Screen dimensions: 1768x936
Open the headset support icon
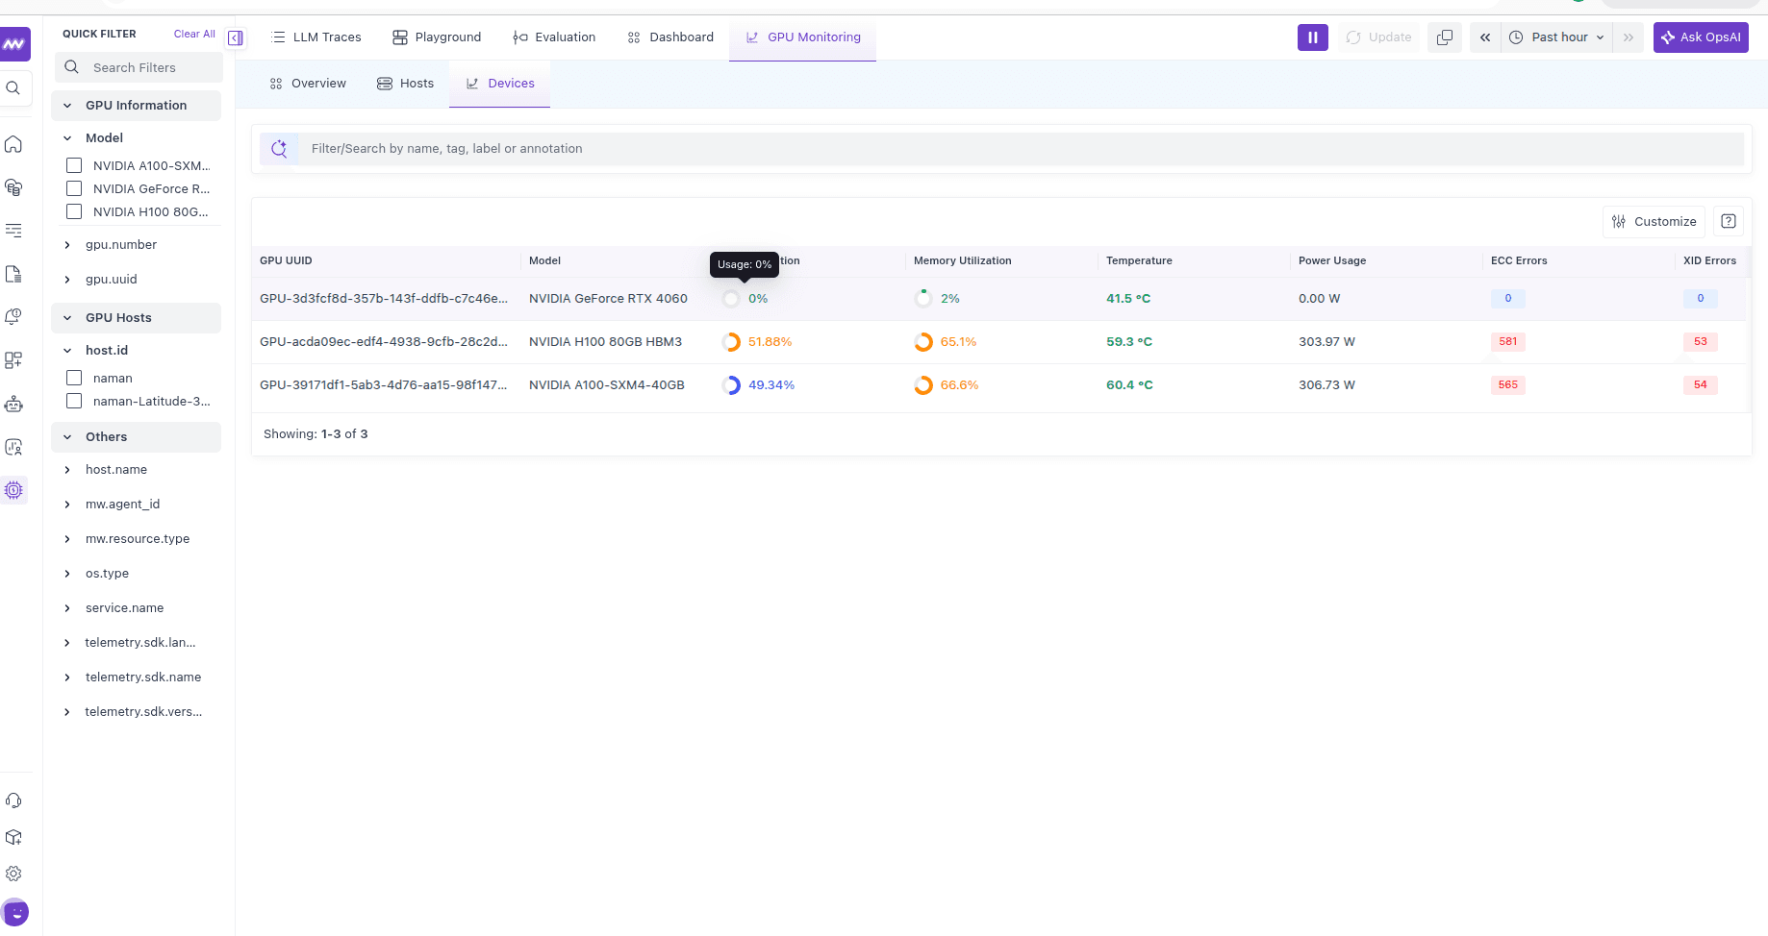pos(13,801)
